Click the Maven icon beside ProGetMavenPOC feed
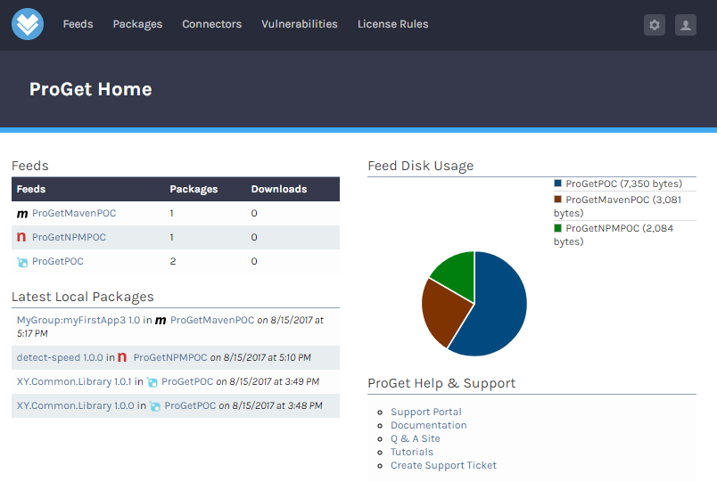This screenshot has height=482, width=717. tap(22, 214)
